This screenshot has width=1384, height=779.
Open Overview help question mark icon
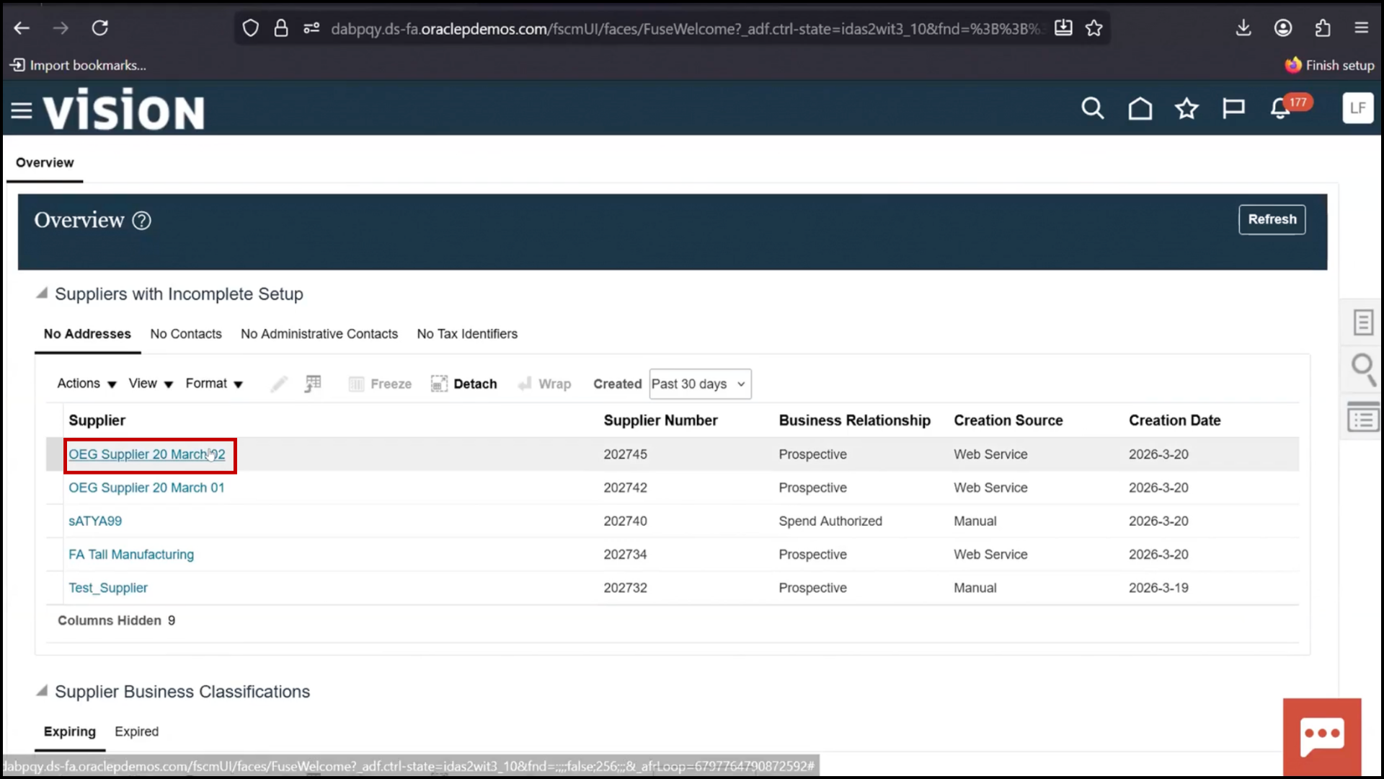click(x=142, y=221)
